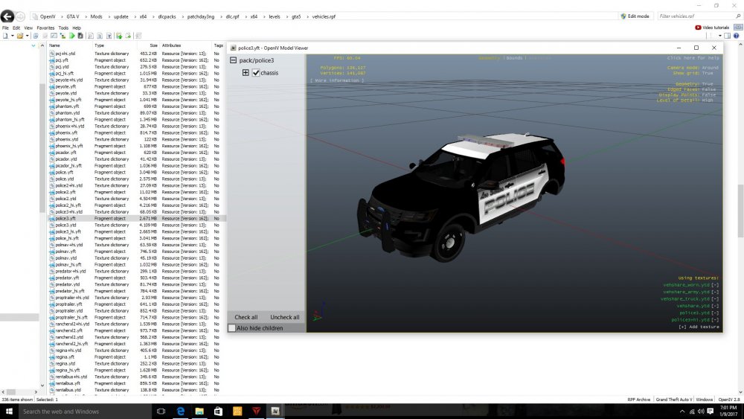The height and width of the screenshot is (419, 744).
Task: Enable Also hide children checkbox
Action: 232,328
